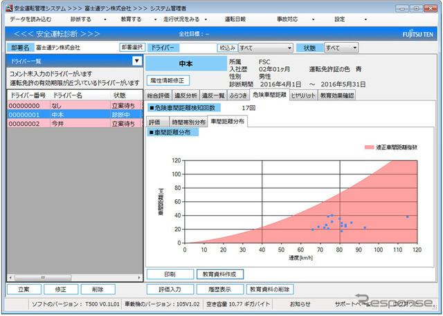Viewport: 443px width, 316px height.
Task: Click the 適正車間距離指数 legend swatch
Action: point(369,147)
